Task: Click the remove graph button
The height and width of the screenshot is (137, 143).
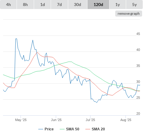Action: click(129, 14)
